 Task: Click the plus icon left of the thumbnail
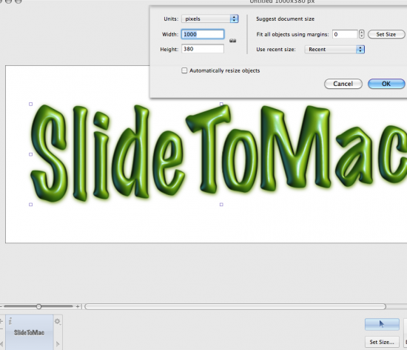1,321
